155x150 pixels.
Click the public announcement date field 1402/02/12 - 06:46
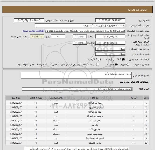pos(29,20)
